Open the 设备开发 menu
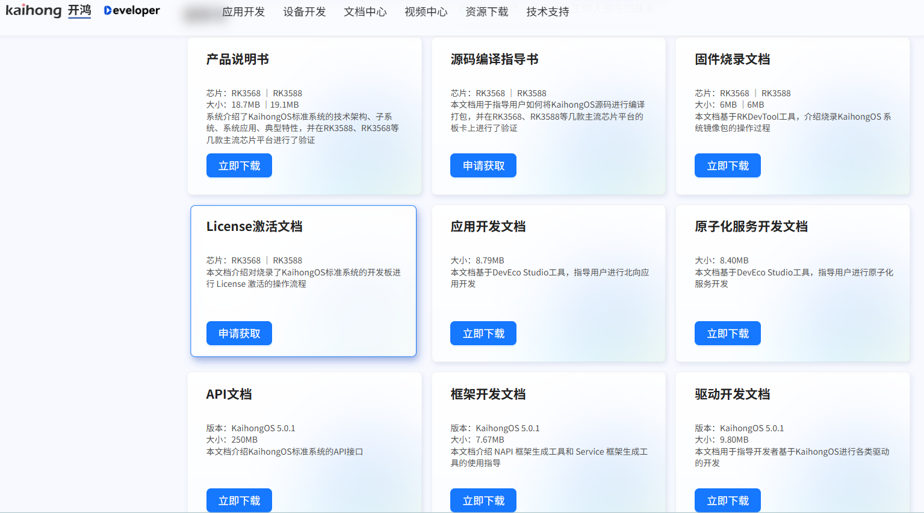 click(304, 12)
